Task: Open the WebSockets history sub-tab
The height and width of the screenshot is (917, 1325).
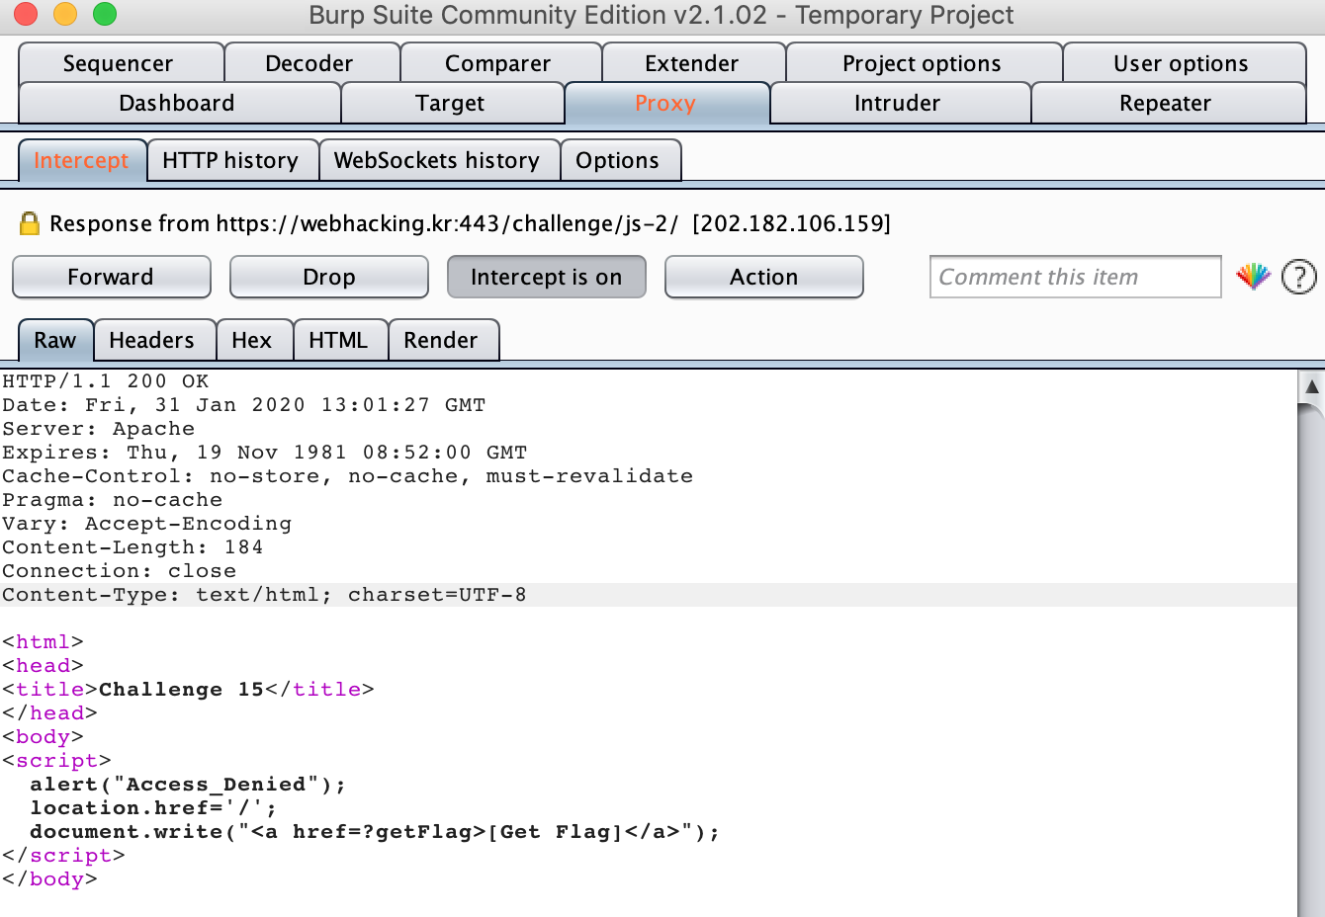Action: 439,160
